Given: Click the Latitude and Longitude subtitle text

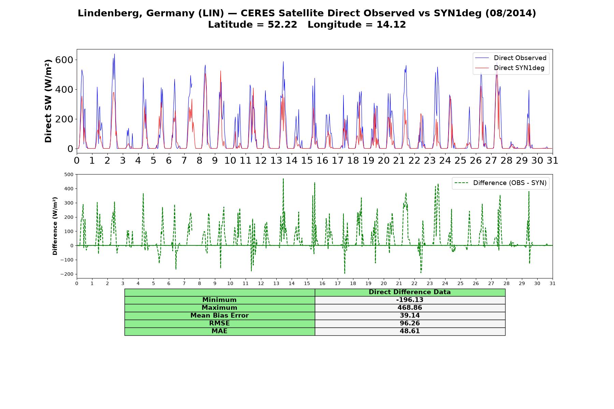Looking at the screenshot, I should tap(307, 25).
